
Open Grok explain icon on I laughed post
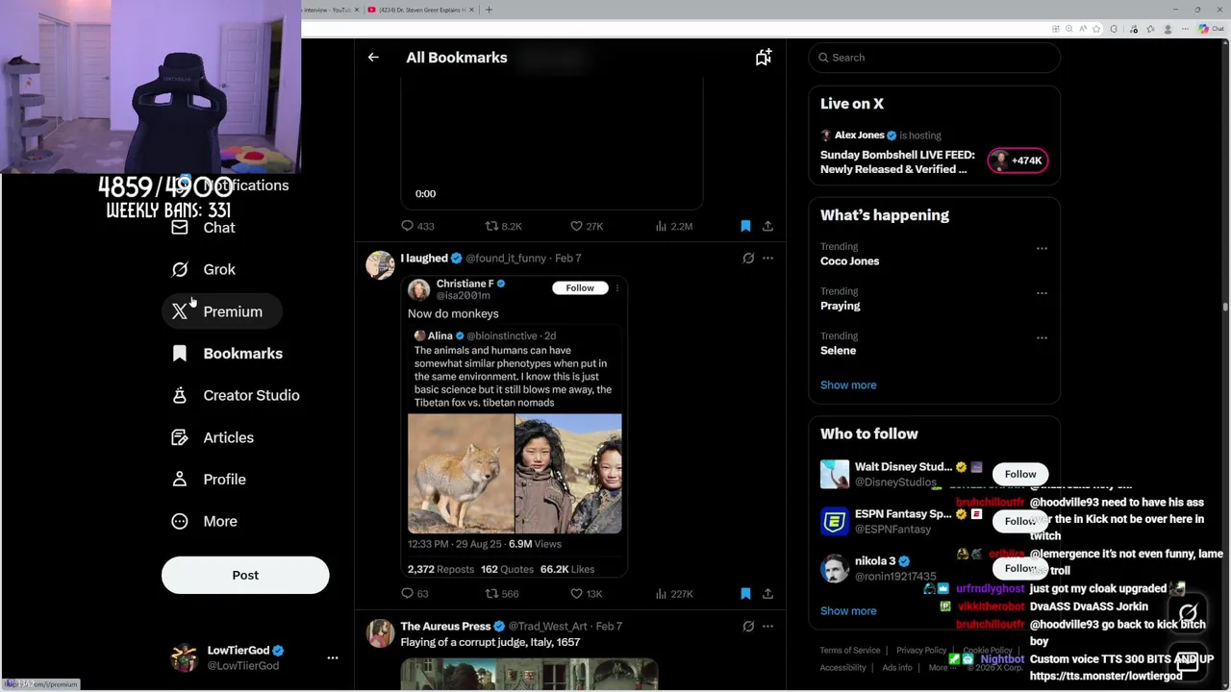pos(748,259)
